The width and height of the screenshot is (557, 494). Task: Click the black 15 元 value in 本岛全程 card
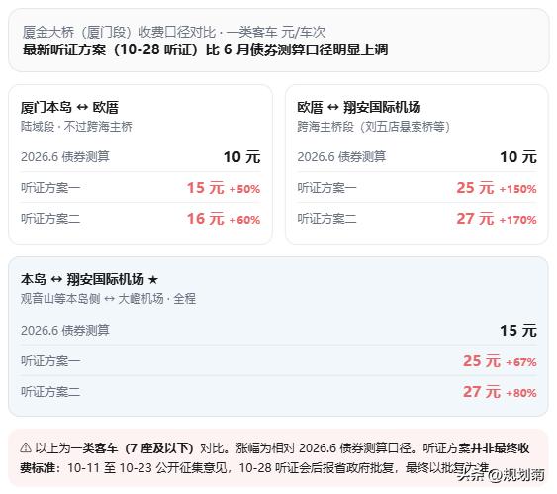tap(518, 331)
